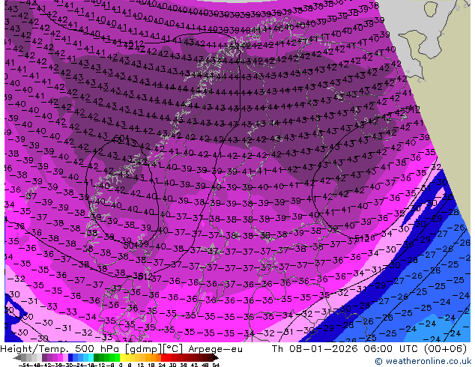The width and height of the screenshot is (475, 367).
Task: Click the [gdmp] unit label in the caption
Action: pos(144,349)
